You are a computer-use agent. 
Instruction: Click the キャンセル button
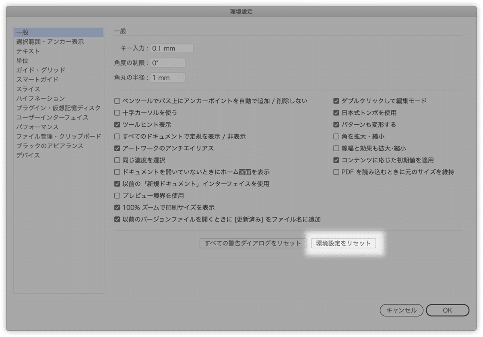click(401, 310)
